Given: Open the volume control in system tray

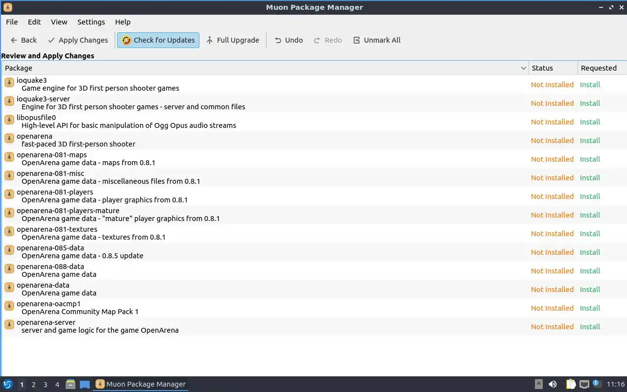Looking at the screenshot, I should (x=553, y=384).
